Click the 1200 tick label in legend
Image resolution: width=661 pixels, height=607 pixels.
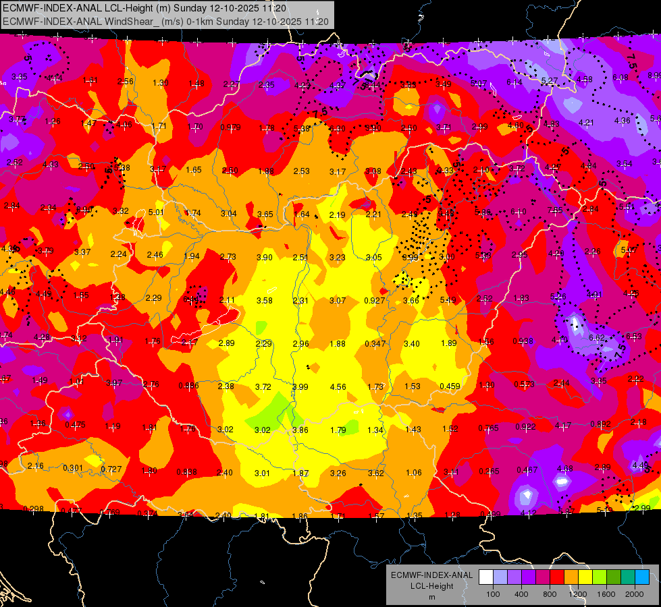pyautogui.click(x=578, y=594)
